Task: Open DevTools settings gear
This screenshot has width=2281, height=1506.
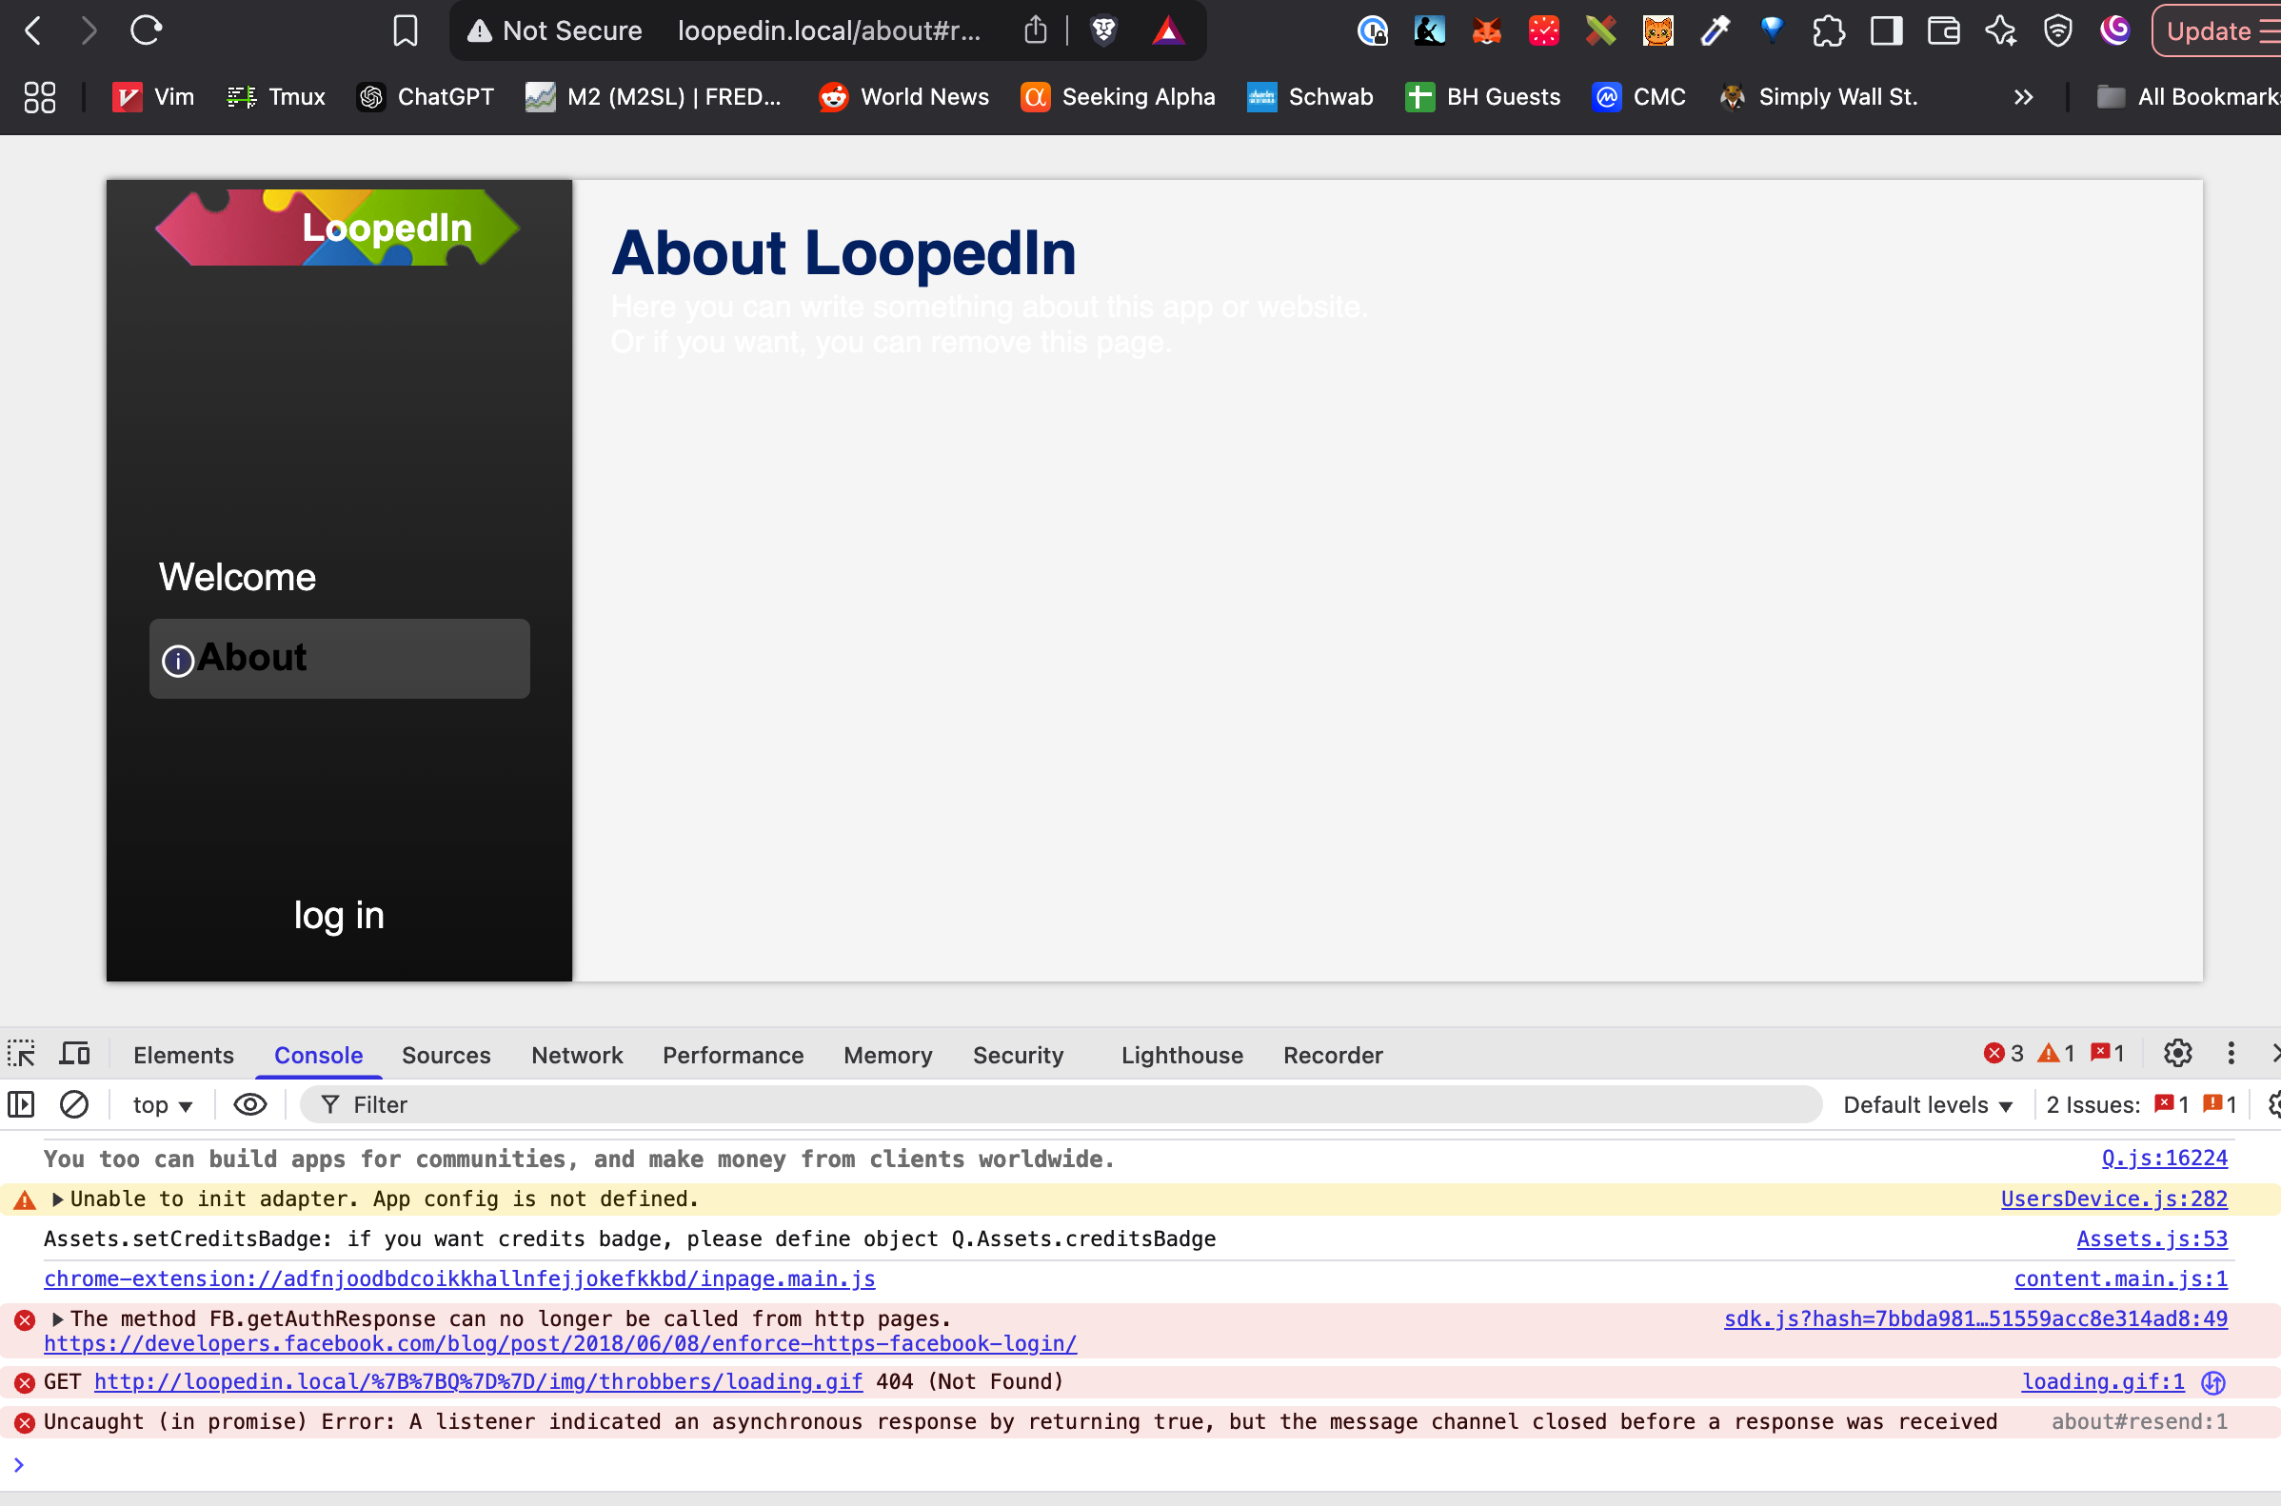Action: (x=2177, y=1054)
